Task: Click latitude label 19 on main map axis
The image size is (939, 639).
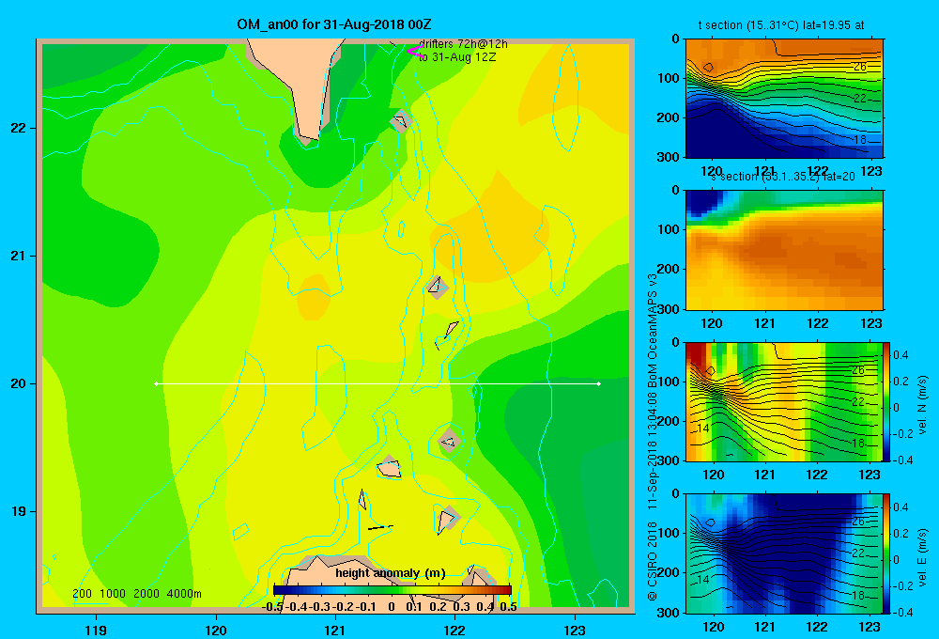Action: point(18,511)
